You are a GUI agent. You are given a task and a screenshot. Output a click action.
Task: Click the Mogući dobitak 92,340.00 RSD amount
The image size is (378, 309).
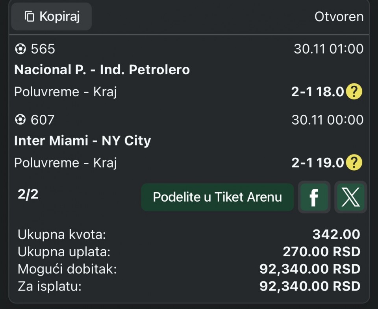pos(310,269)
